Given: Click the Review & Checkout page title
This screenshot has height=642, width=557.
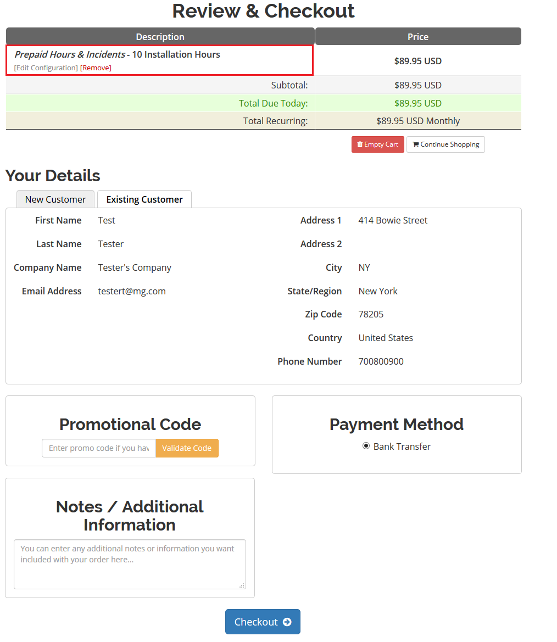Looking at the screenshot, I should pos(263,11).
